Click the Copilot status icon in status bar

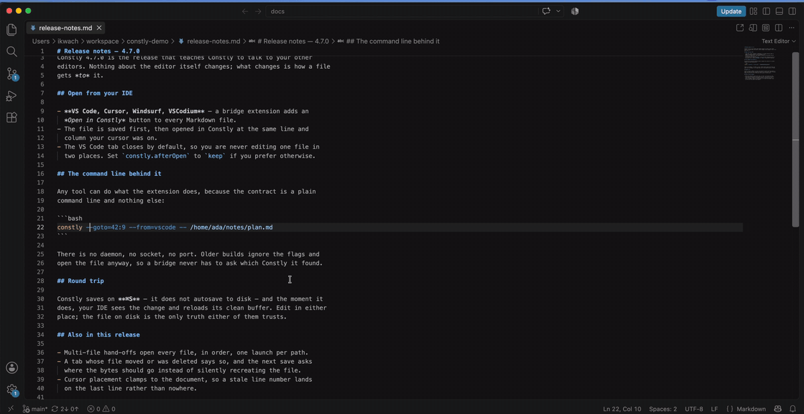[778, 409]
